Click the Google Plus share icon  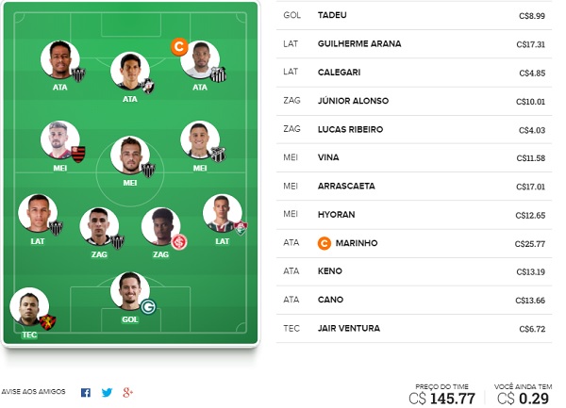[127, 392]
